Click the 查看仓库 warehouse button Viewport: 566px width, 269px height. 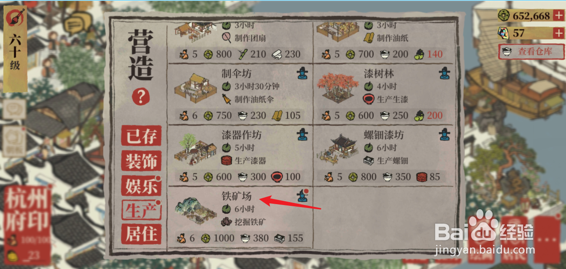click(x=531, y=52)
